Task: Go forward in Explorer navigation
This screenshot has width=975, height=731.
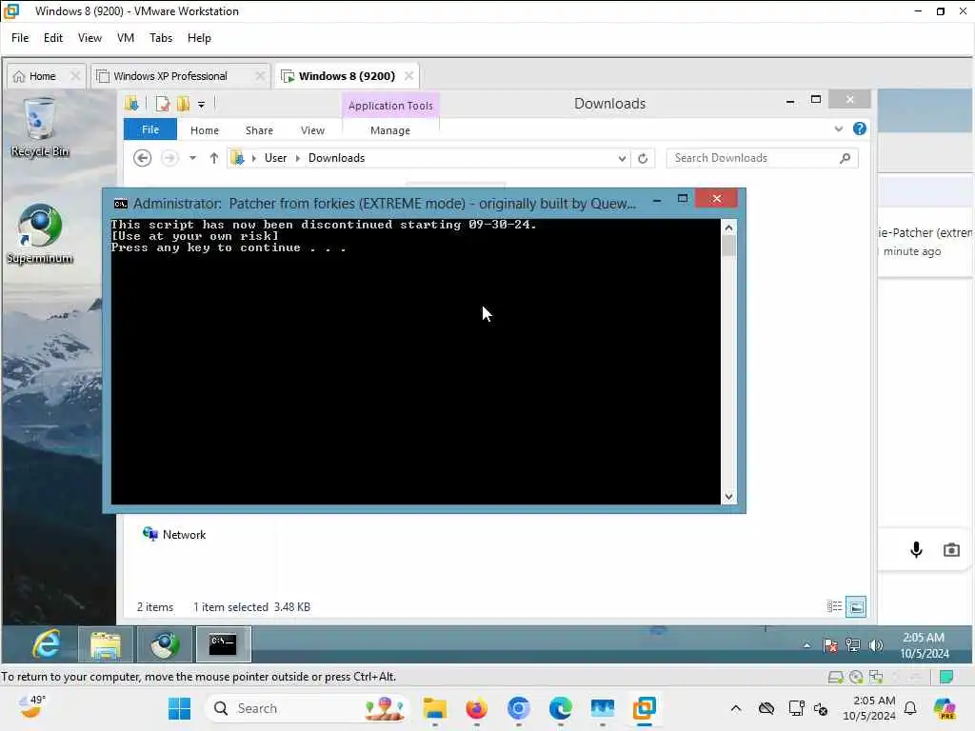Action: [169, 158]
